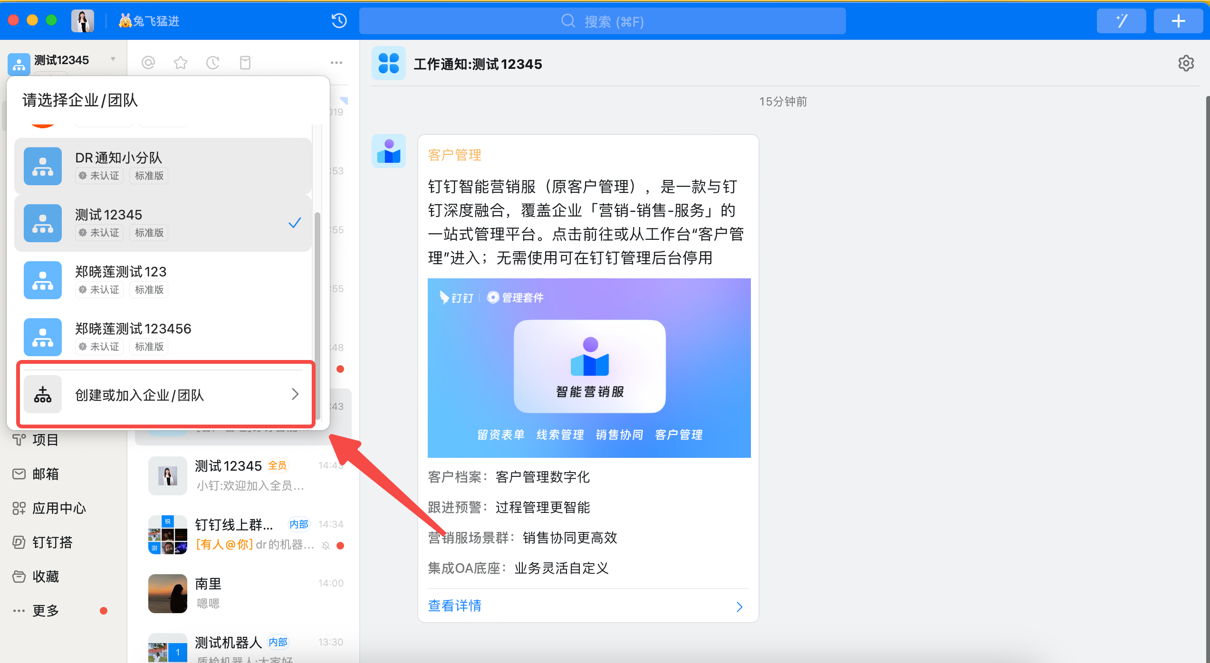This screenshot has width=1210, height=663.
Task: Click the arrow beside 查看详情
Action: (739, 606)
